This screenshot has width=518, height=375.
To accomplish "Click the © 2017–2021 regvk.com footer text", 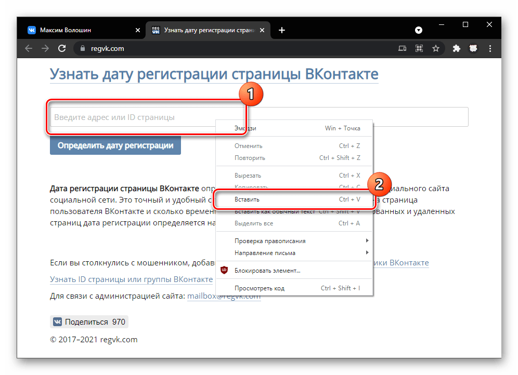I will coord(94,340).
